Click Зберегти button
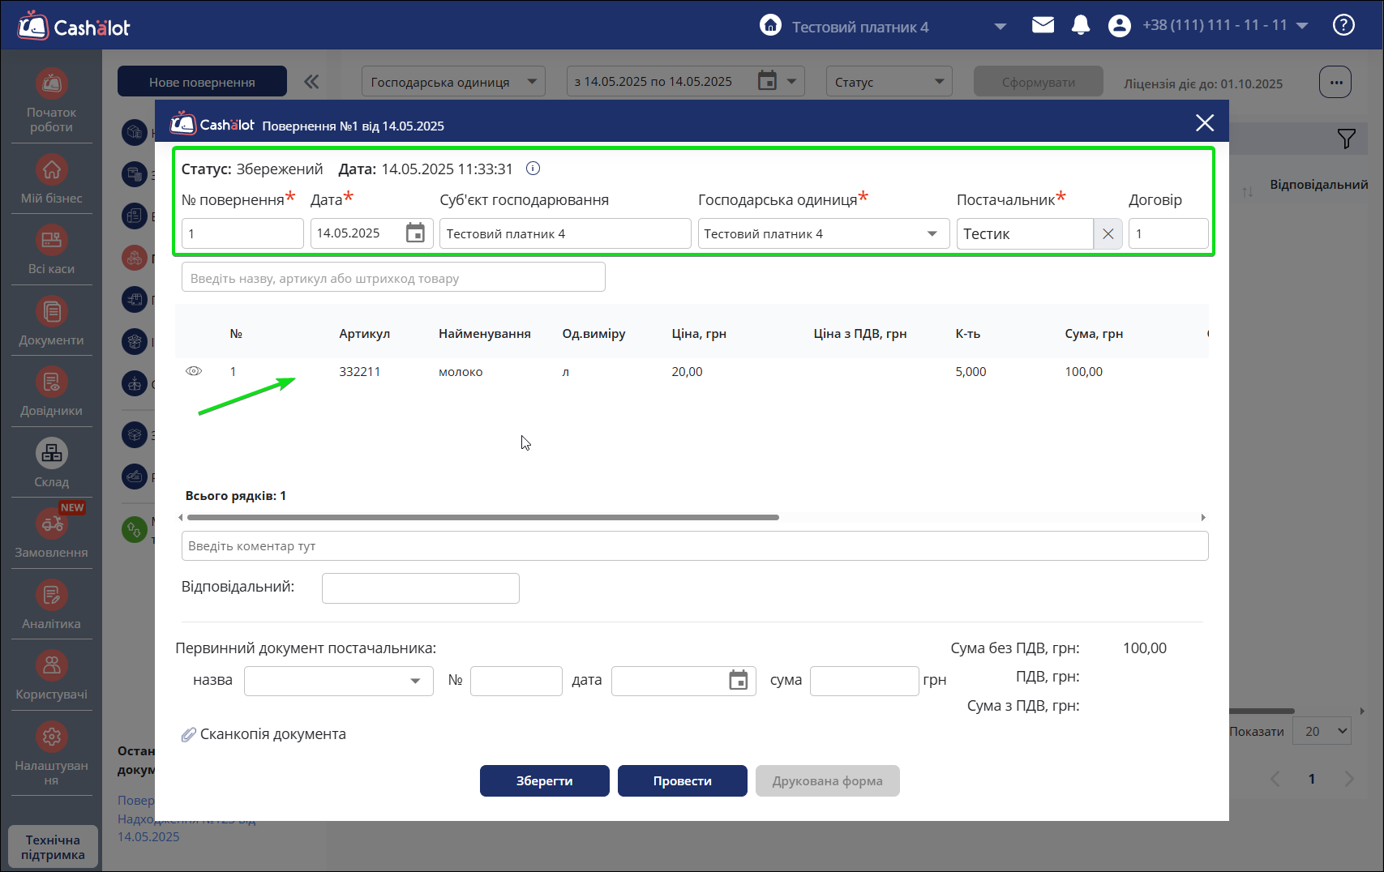 coord(545,781)
